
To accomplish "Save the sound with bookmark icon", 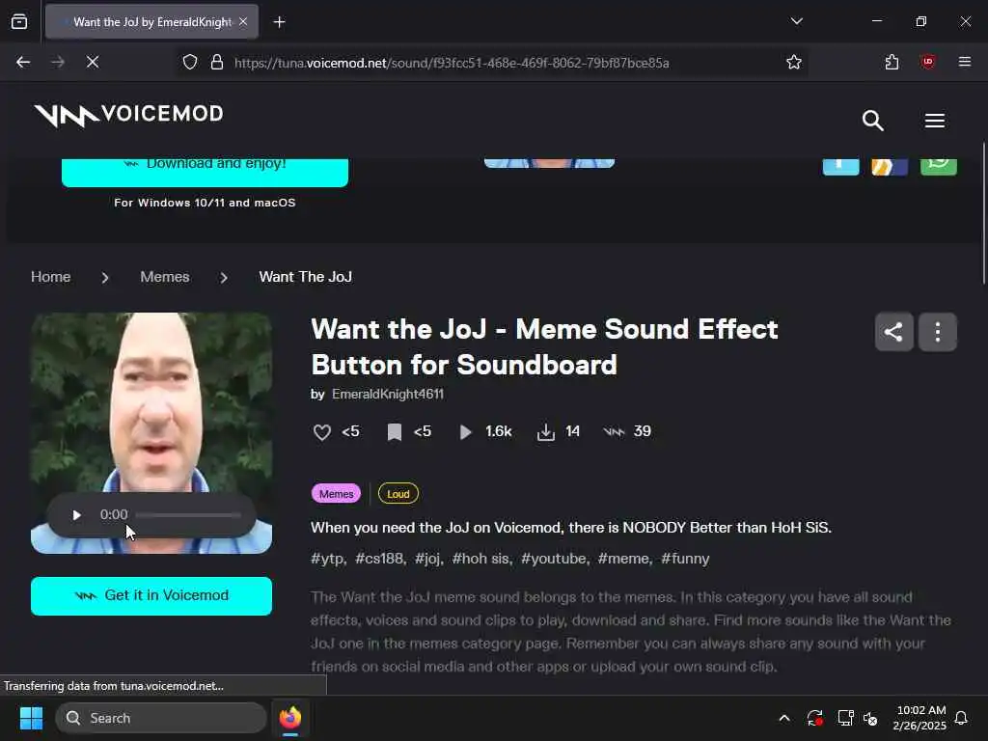I will tap(395, 432).
